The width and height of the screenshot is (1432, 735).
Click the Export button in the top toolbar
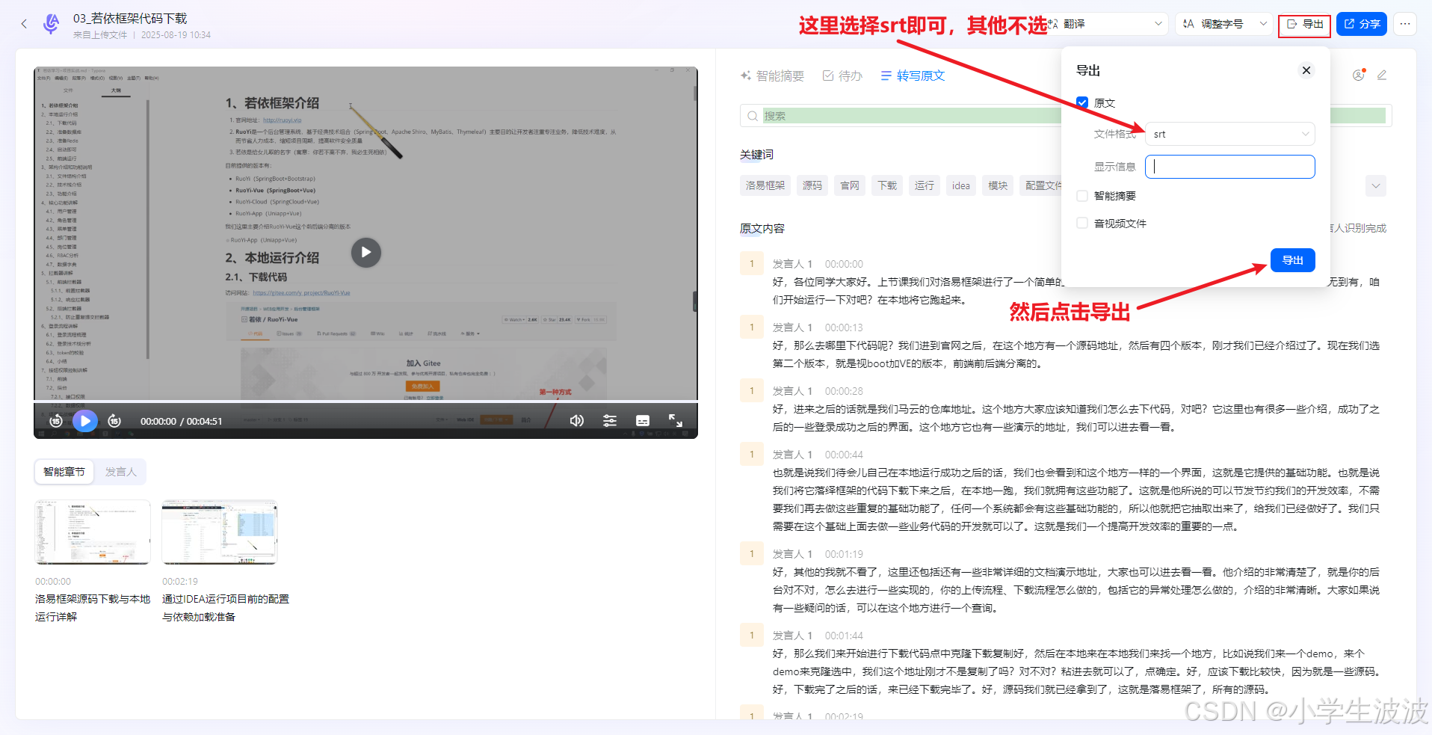click(1305, 25)
